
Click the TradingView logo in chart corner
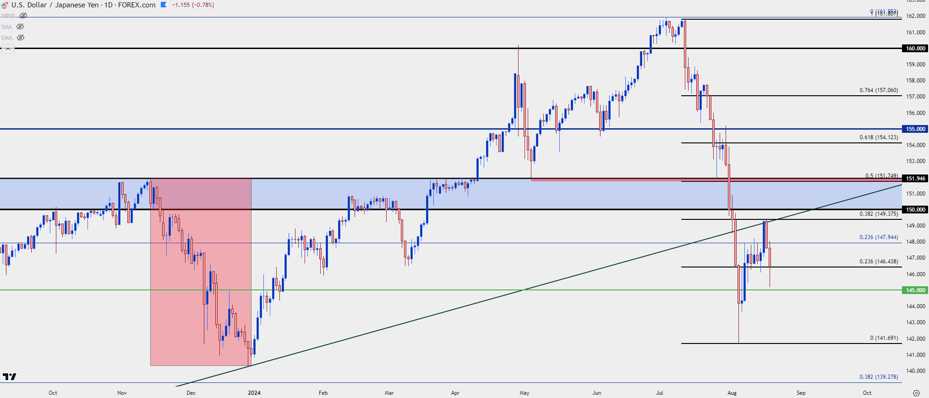click(9, 376)
